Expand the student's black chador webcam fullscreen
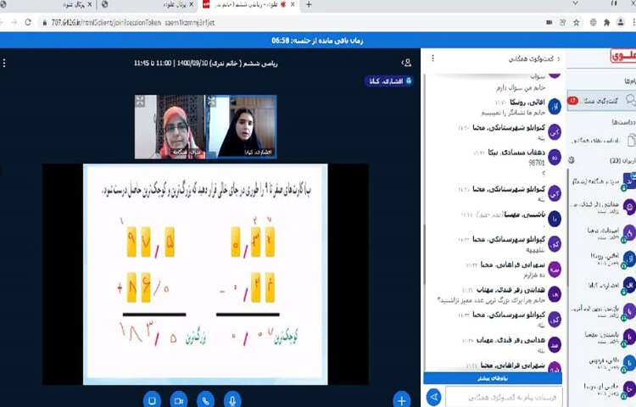This screenshot has width=636, height=407. (212, 101)
